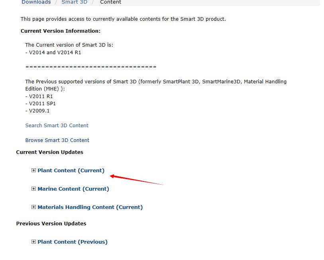Open the Plant Content (Current) label

click(71, 170)
